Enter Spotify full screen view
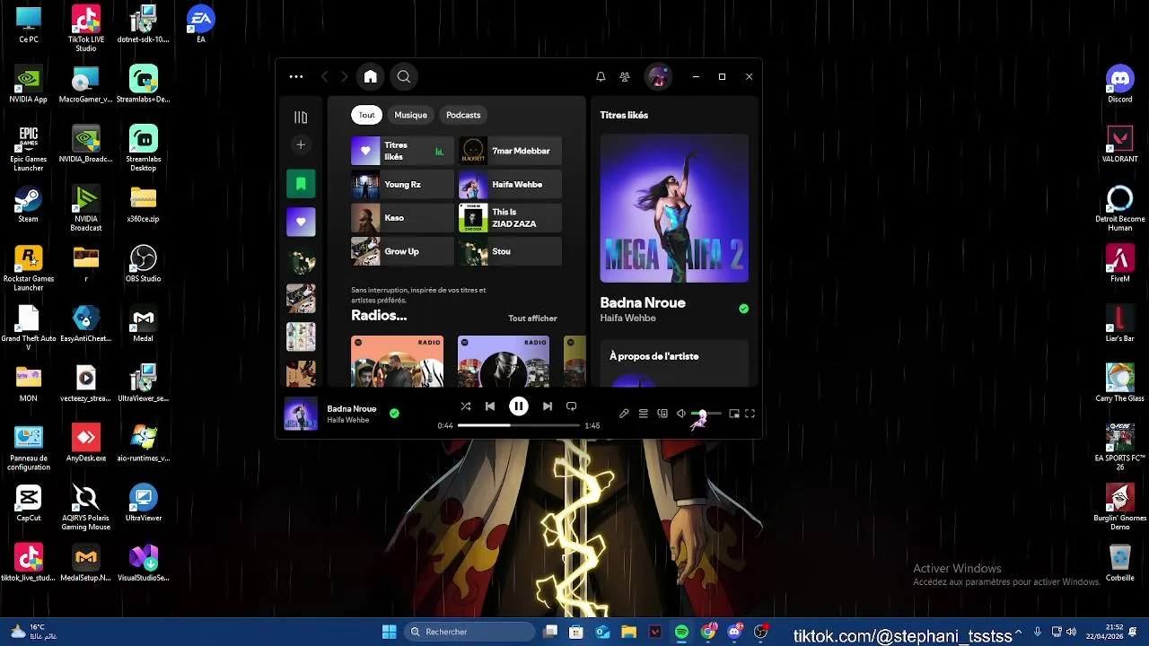 pyautogui.click(x=750, y=414)
